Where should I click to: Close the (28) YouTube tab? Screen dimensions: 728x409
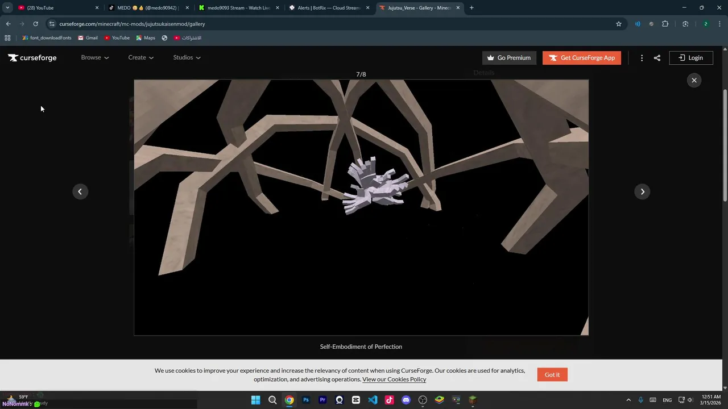[97, 8]
